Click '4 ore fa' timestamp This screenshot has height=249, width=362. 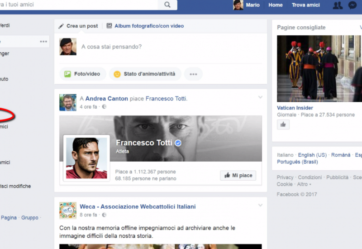point(88,107)
